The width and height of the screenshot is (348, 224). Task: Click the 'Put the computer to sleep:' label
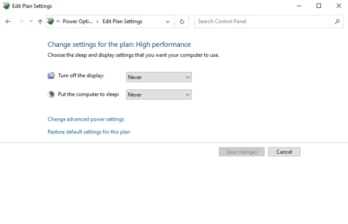click(x=88, y=94)
